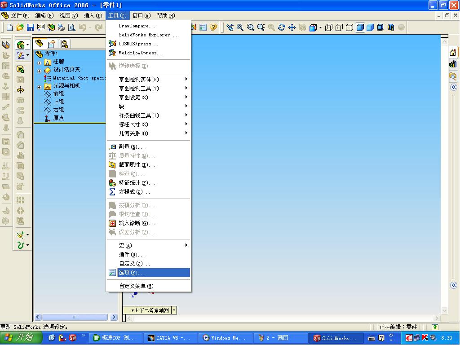
Task: Expand the 草图绘制工具 submenu
Action: pyautogui.click(x=149, y=88)
